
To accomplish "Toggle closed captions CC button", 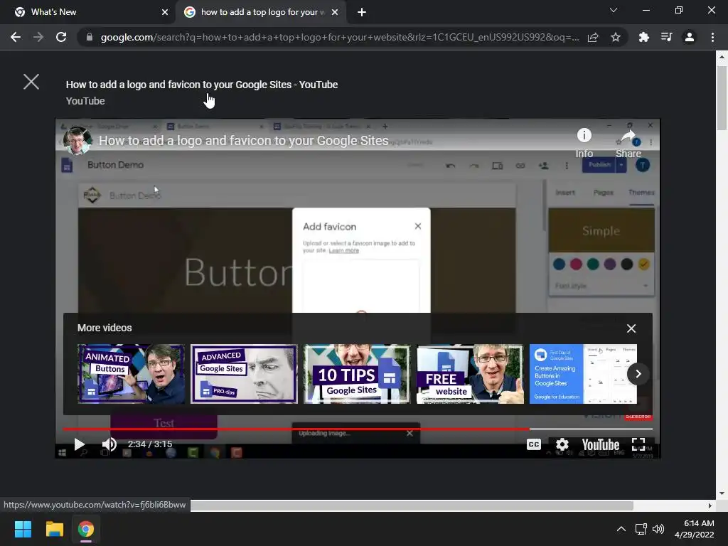I will [x=534, y=444].
